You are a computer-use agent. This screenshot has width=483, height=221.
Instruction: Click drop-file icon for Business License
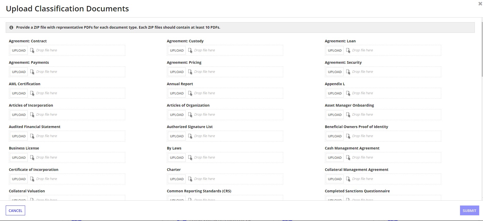point(32,157)
